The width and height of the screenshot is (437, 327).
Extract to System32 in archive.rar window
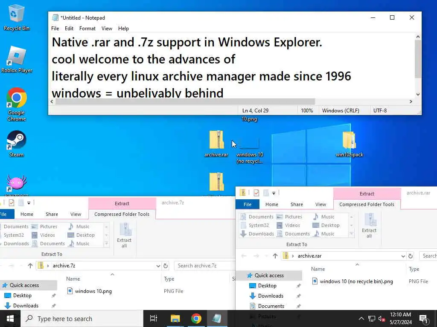tap(255, 225)
